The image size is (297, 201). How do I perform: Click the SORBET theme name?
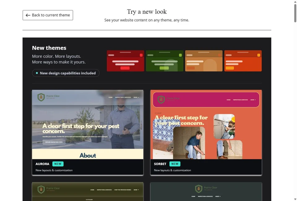coord(160,164)
